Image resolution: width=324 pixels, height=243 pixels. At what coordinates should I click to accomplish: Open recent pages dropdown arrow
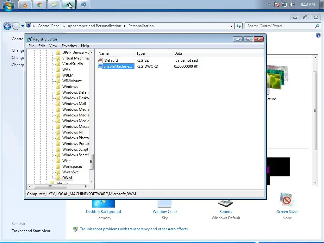point(22,26)
